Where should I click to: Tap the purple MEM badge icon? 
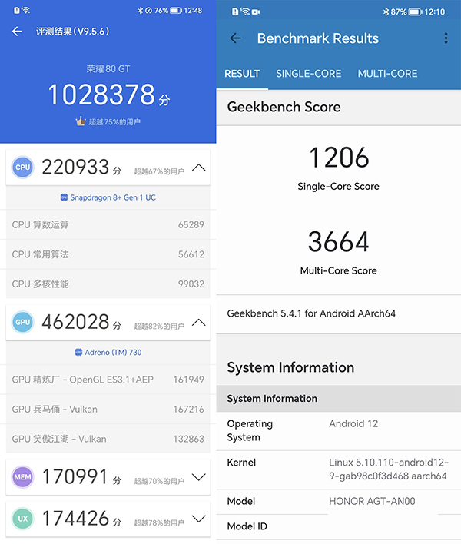tap(23, 478)
